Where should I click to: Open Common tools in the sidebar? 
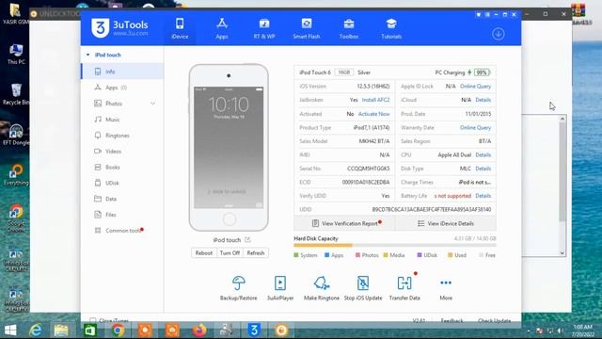pos(122,231)
